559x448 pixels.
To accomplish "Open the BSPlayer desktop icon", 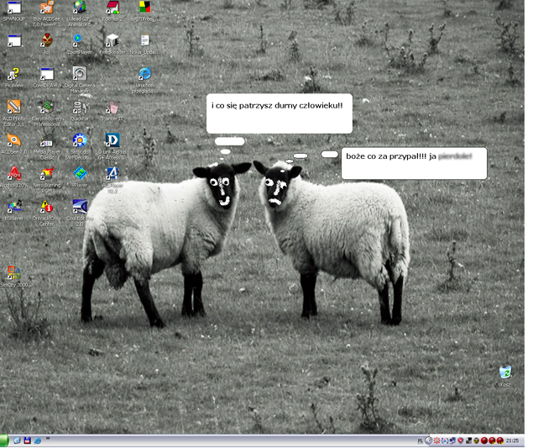I will pos(13,207).
